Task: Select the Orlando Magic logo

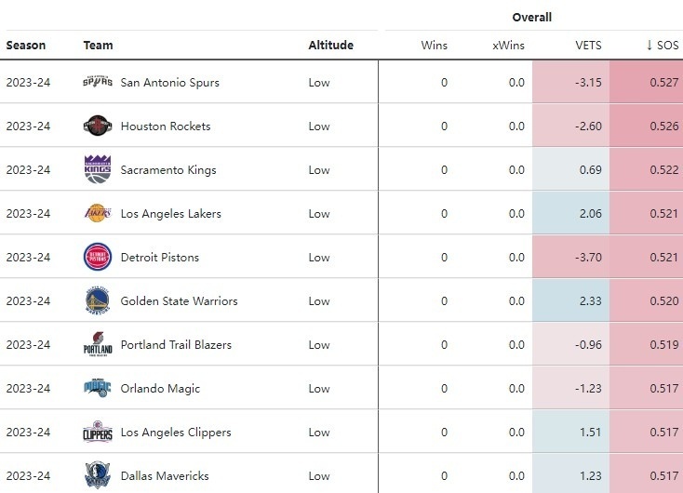Action: (98, 389)
